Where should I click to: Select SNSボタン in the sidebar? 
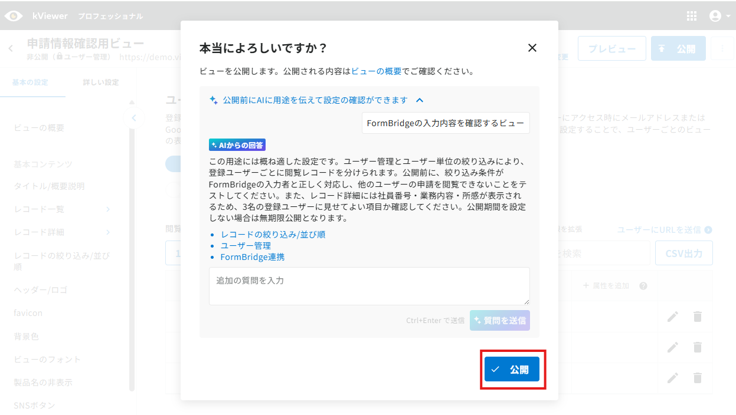tap(34, 405)
